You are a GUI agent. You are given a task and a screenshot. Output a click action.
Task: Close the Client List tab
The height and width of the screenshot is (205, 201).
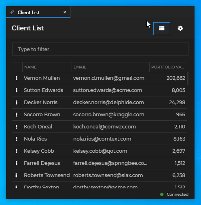point(65,12)
